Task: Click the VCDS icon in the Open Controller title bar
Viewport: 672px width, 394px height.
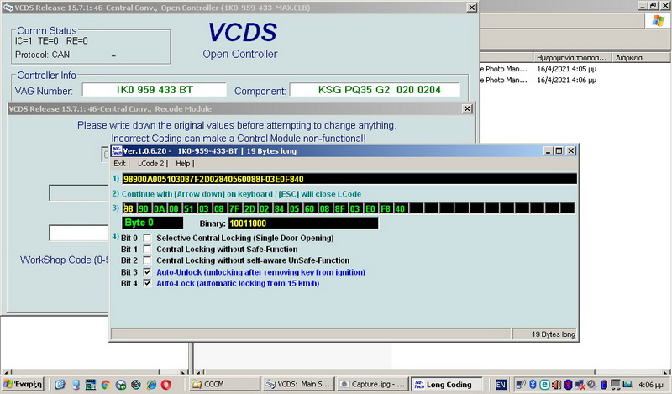Action: coord(8,8)
